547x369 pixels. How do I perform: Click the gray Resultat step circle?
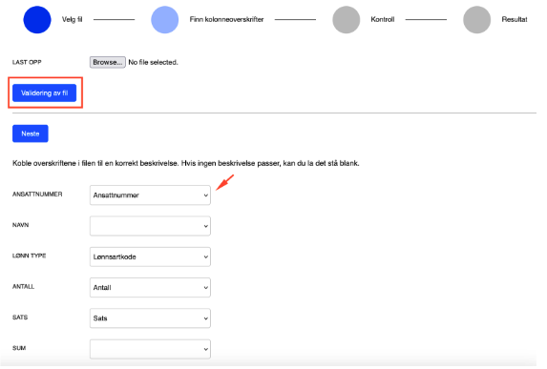tap(477, 19)
